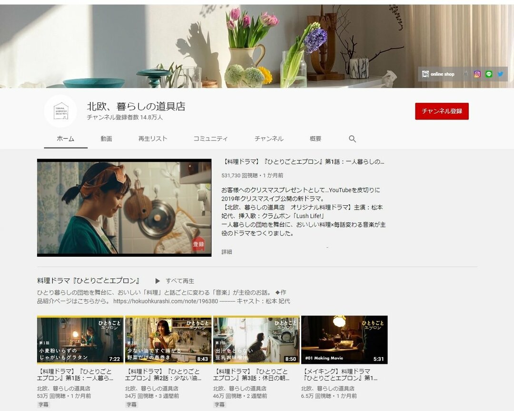The image size is (514, 411).
Task: Open video title 第1話：一人暮ら… in playlist row
Action: 75,375
